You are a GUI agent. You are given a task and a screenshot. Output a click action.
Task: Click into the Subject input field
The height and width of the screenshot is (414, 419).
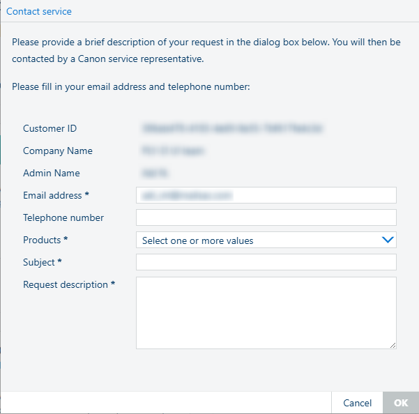click(x=266, y=262)
